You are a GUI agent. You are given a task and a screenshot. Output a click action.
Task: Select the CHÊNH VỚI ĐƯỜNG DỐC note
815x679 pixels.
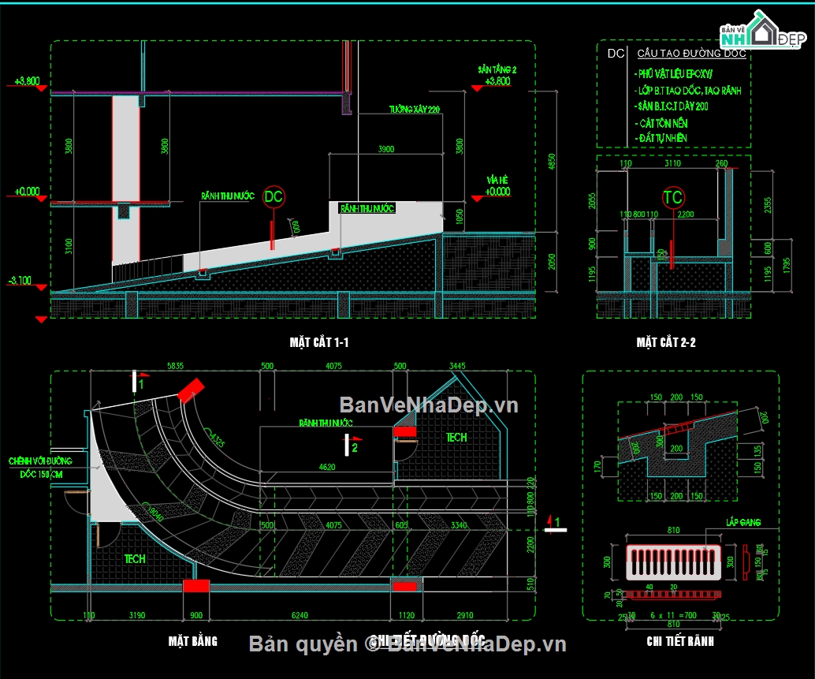[x=41, y=466]
